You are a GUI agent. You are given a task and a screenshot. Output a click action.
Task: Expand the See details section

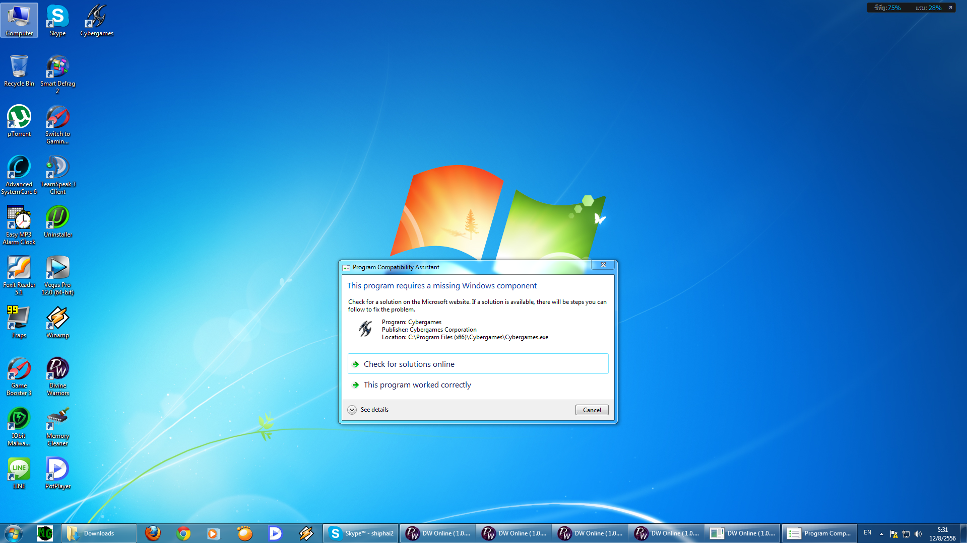coord(368,410)
